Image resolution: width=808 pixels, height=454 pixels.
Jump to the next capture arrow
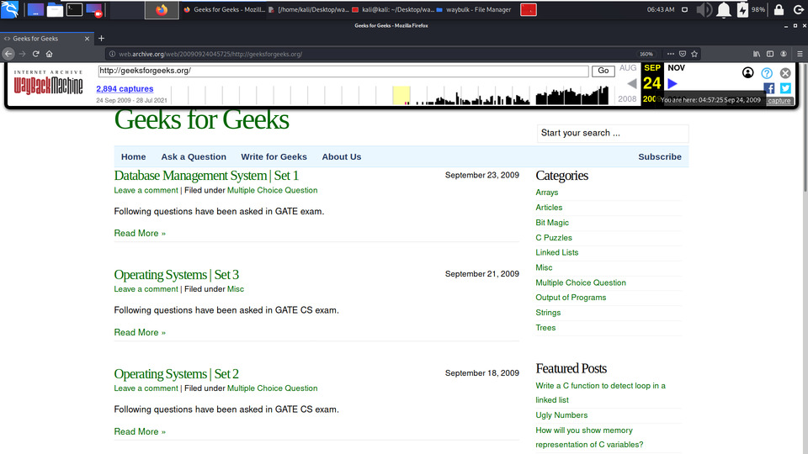coord(672,83)
